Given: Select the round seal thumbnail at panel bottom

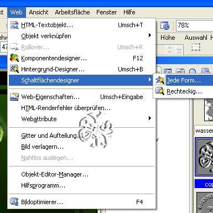Looking at the screenshot, I should coord(205,202).
